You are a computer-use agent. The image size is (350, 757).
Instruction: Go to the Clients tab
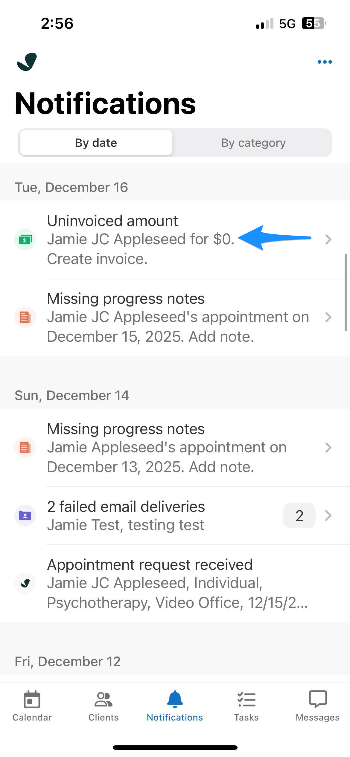click(x=104, y=706)
